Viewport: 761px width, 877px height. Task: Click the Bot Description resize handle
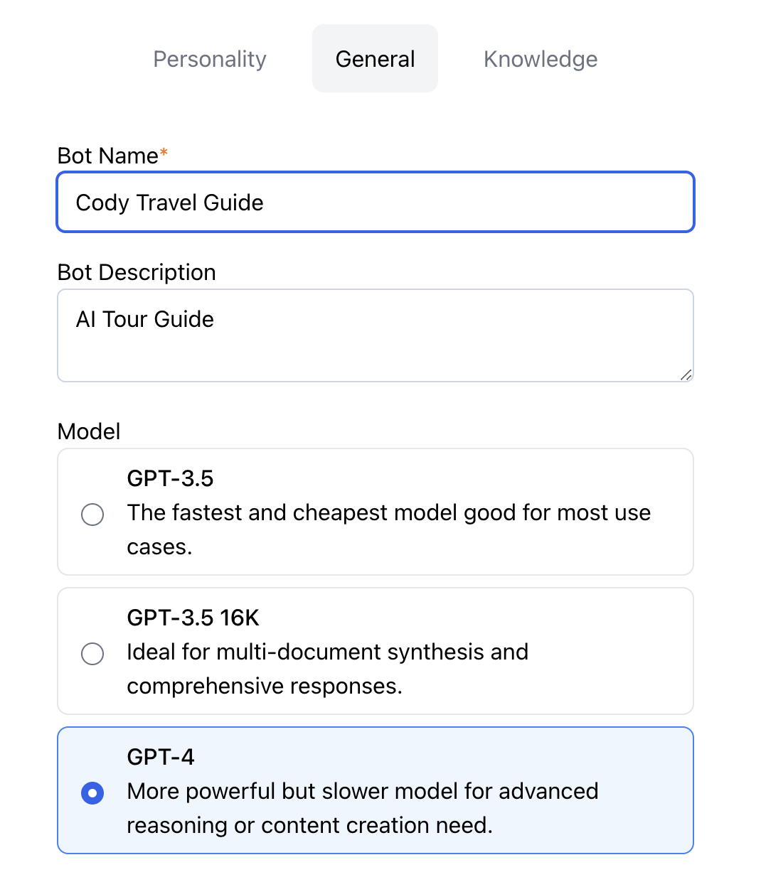coord(686,375)
